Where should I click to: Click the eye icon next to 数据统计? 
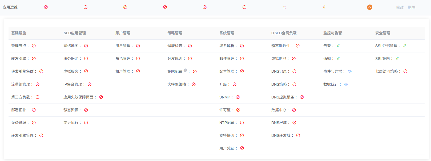click(x=346, y=84)
